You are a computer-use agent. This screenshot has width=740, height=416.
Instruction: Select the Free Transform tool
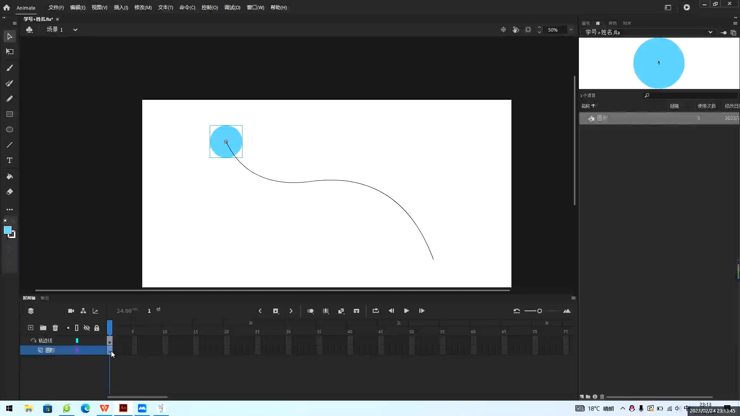tap(10, 52)
